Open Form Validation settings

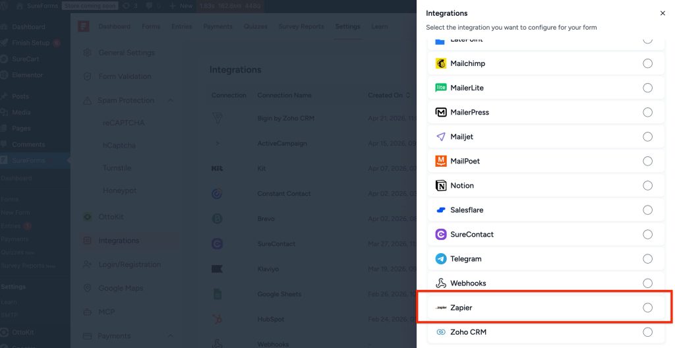coord(125,76)
